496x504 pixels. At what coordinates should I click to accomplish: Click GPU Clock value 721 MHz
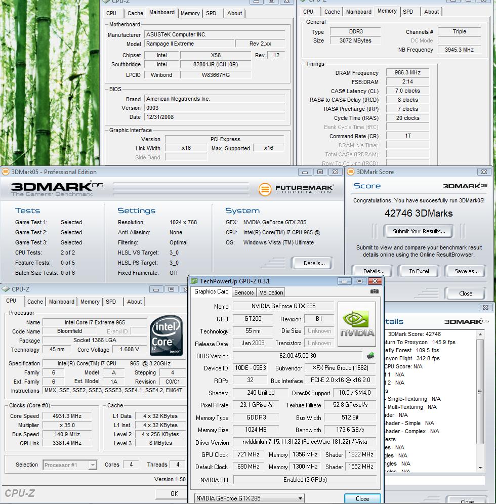tap(248, 454)
